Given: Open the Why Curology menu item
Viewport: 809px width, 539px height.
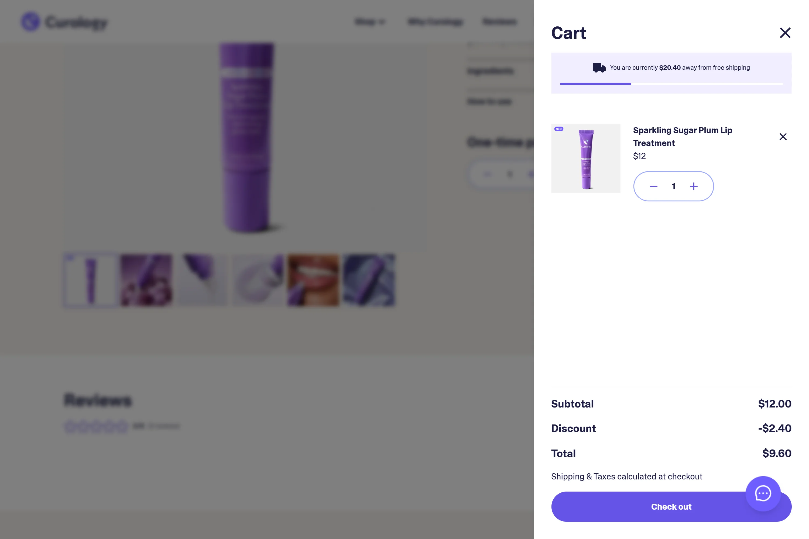Looking at the screenshot, I should (435, 22).
